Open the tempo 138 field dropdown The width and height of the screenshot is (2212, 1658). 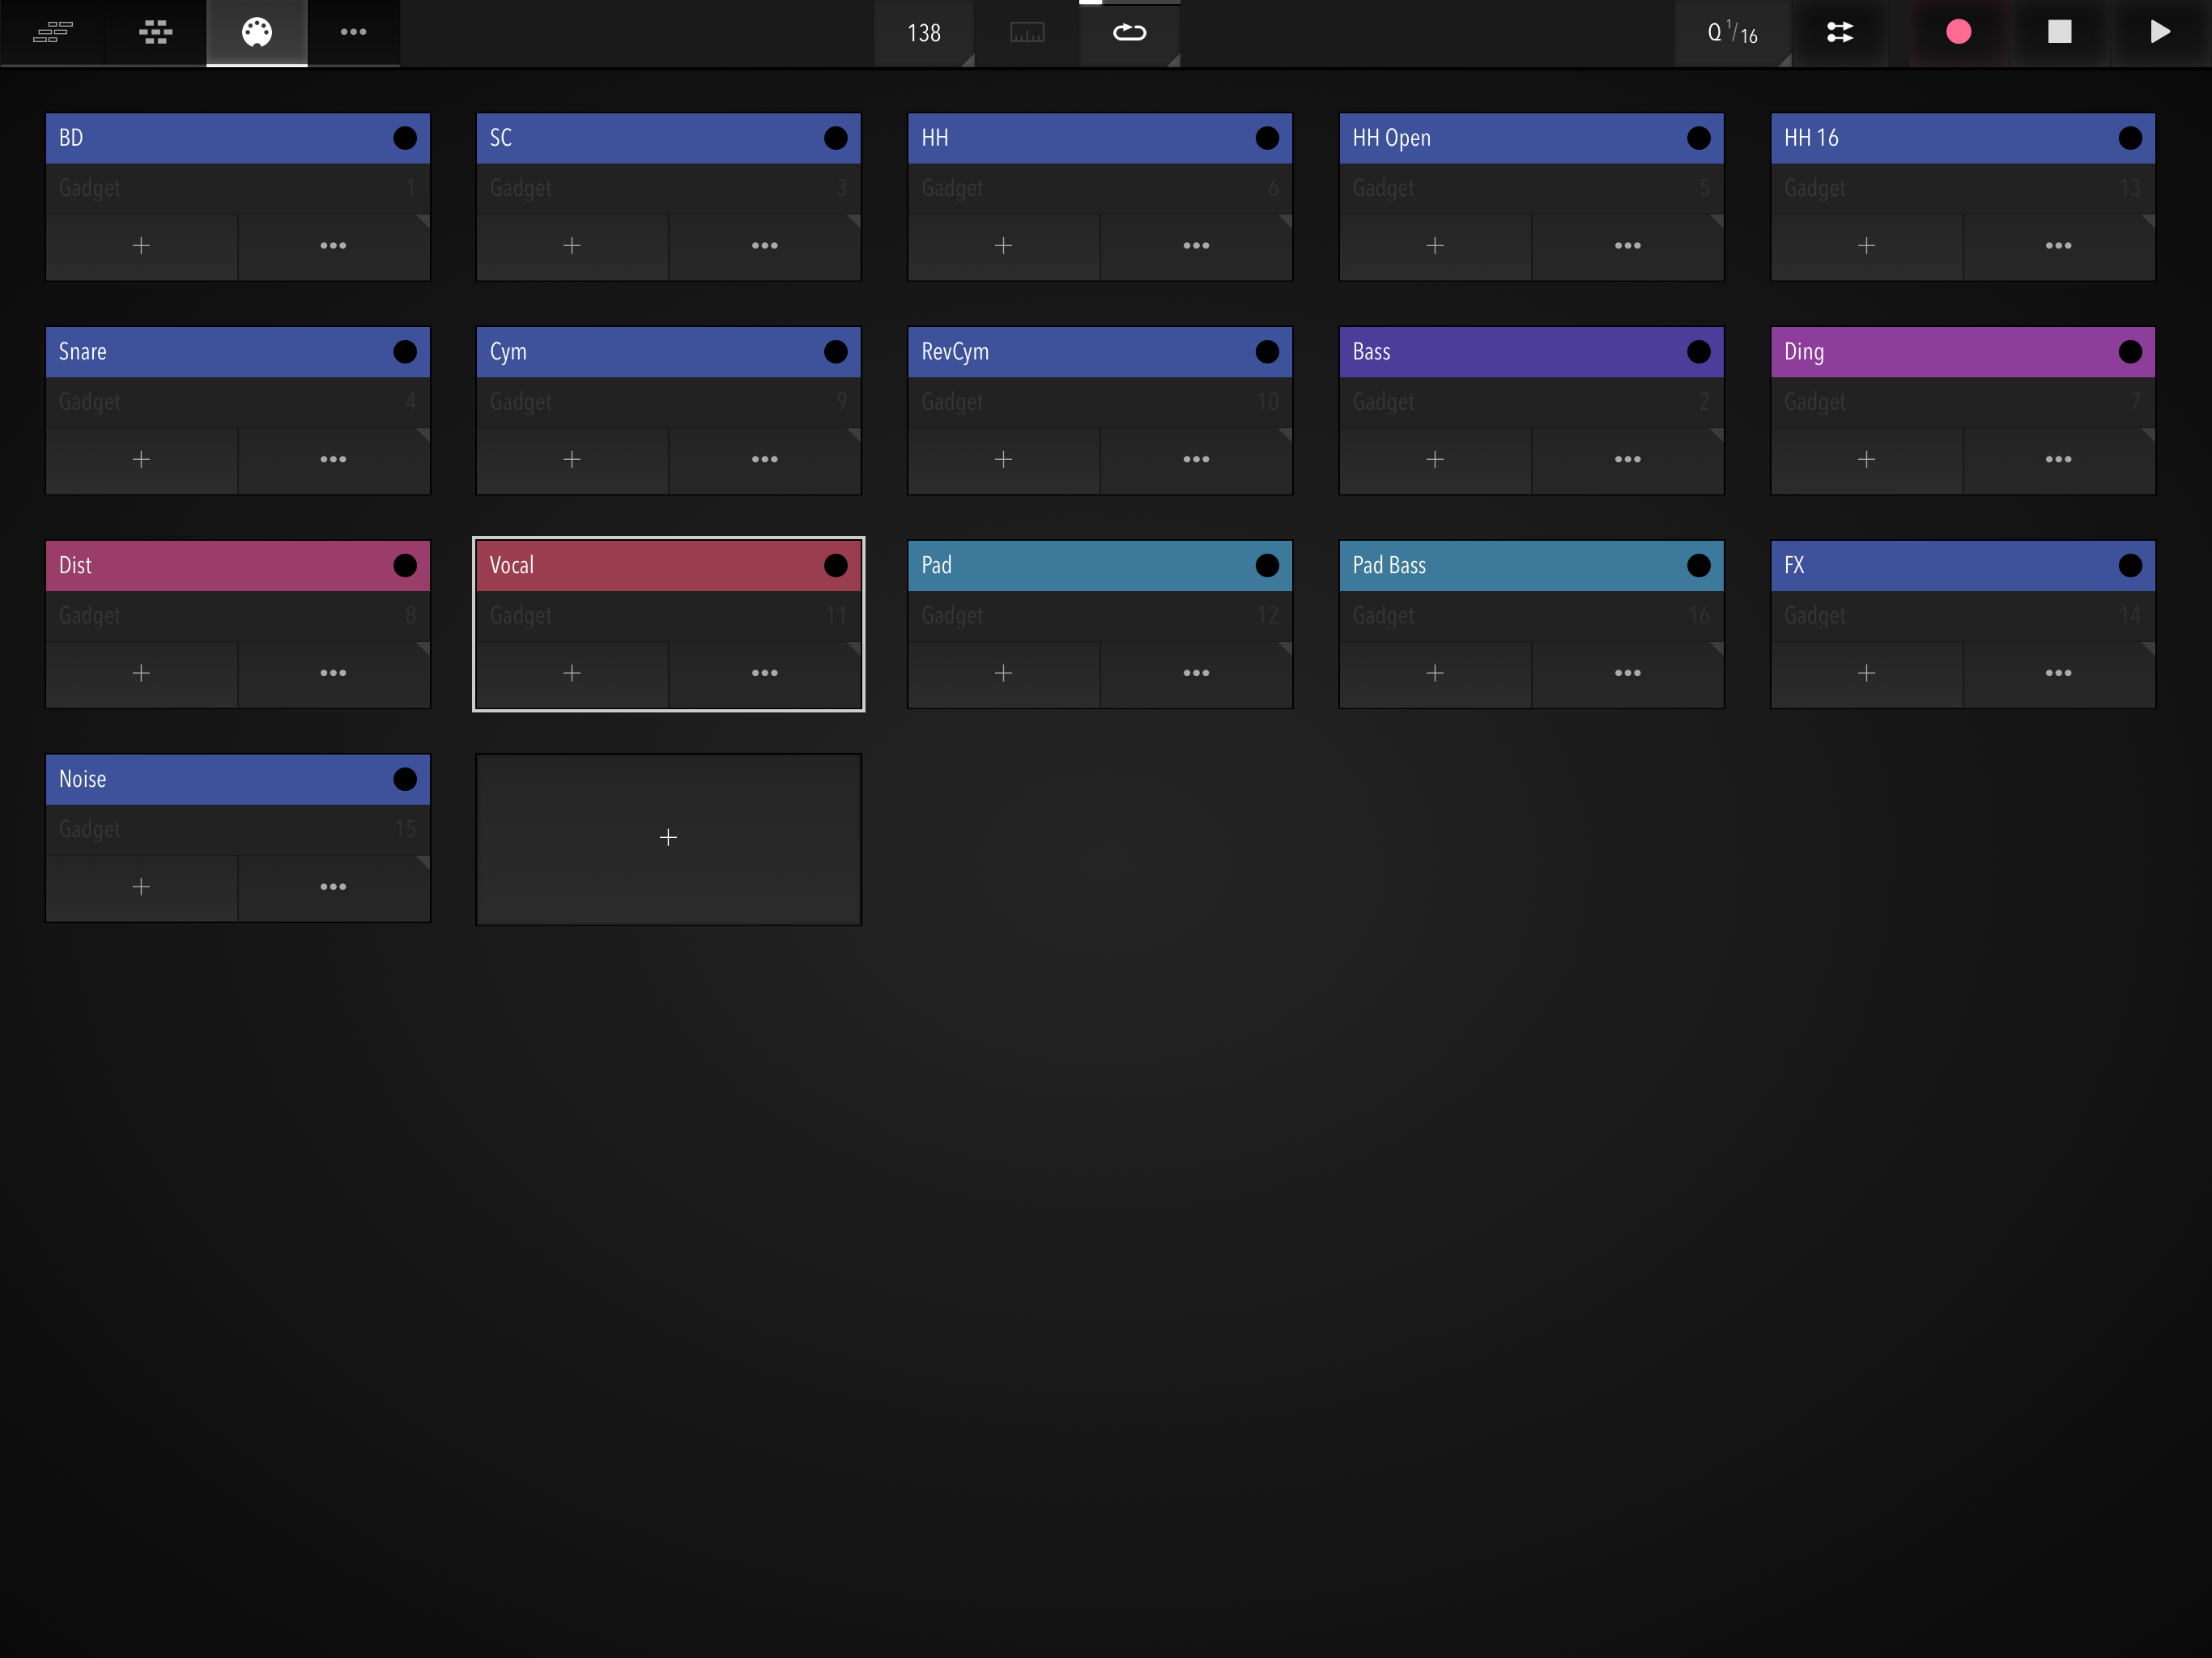pos(924,34)
